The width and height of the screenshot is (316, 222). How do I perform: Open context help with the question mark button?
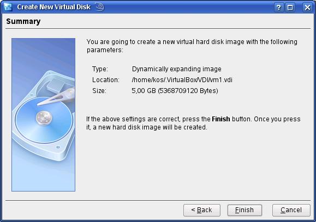pos(279,8)
